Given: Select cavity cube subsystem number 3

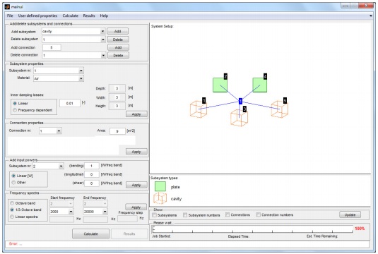Looking at the screenshot, I should click(x=239, y=118).
